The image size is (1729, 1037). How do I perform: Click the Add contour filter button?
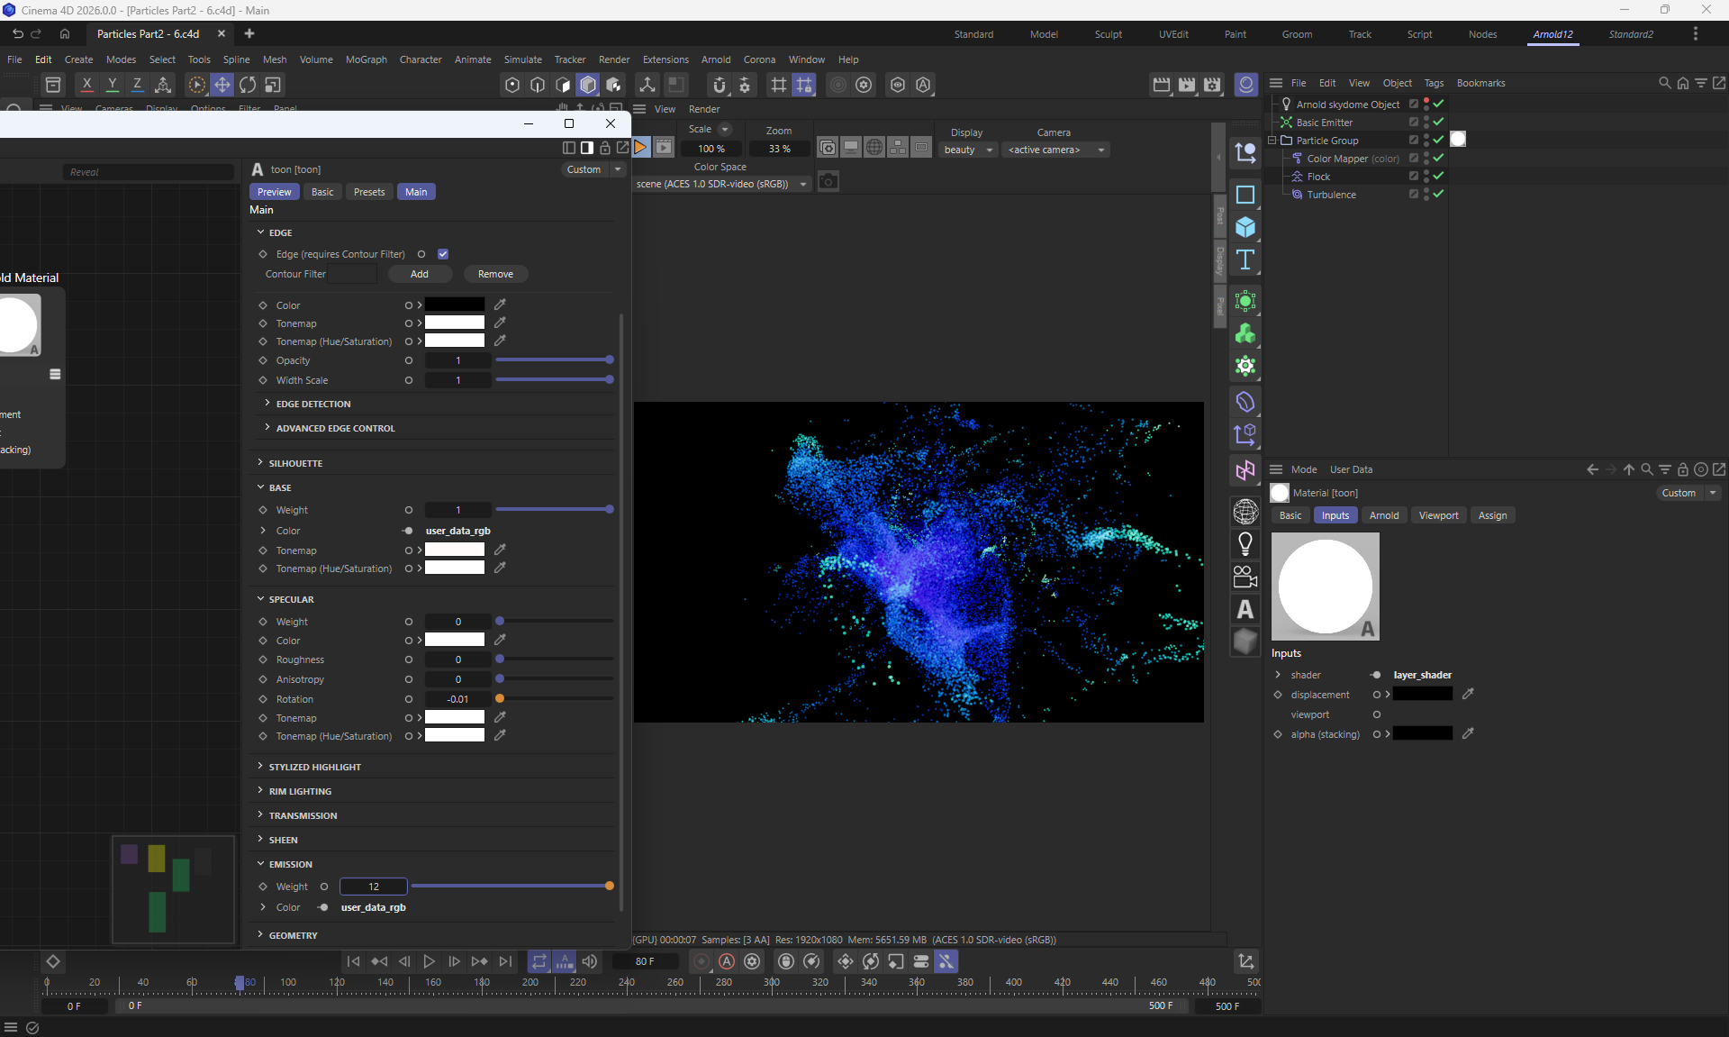click(420, 274)
